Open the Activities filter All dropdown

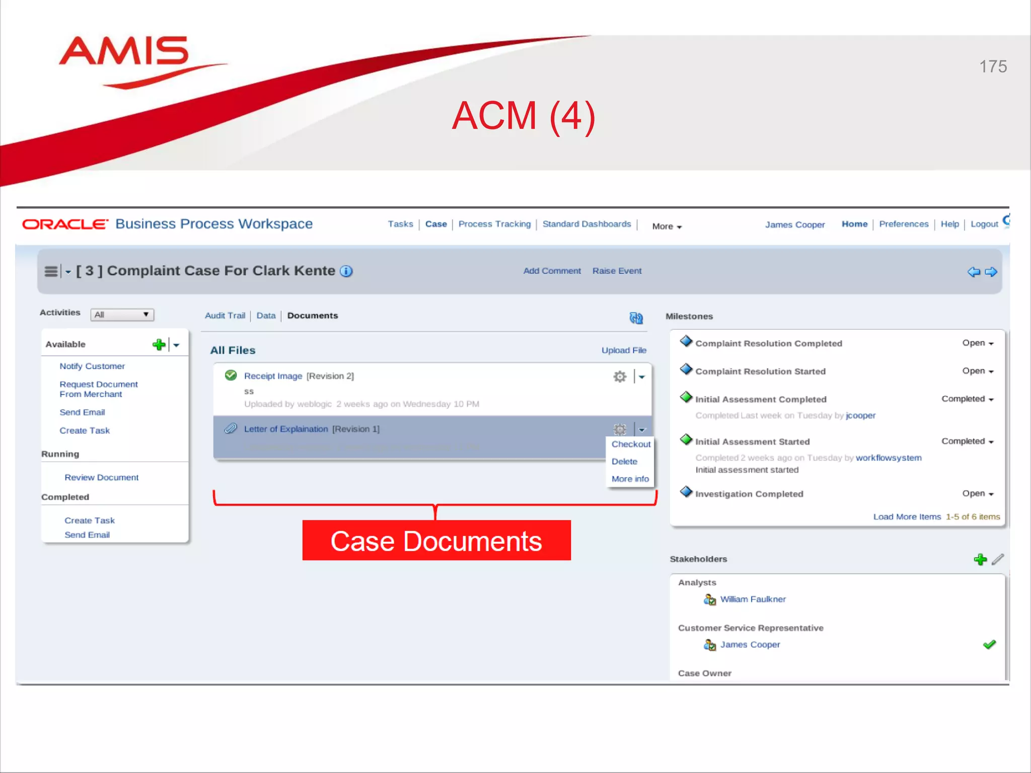[x=122, y=315]
